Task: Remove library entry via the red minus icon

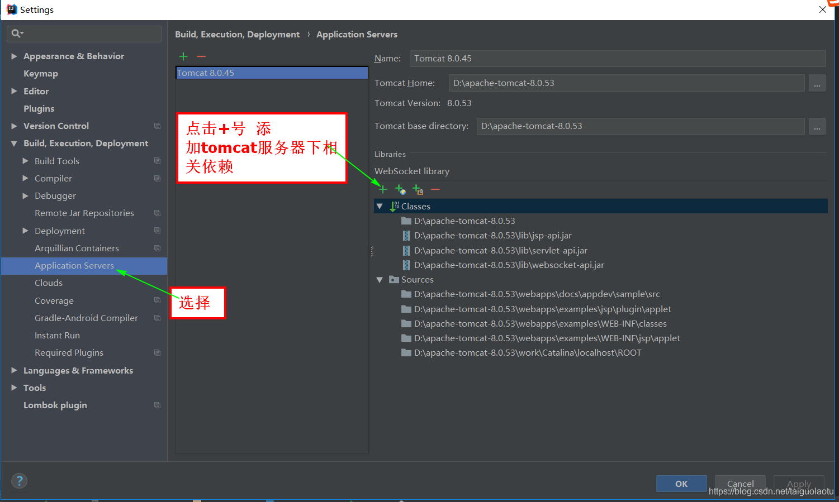Action: click(435, 190)
